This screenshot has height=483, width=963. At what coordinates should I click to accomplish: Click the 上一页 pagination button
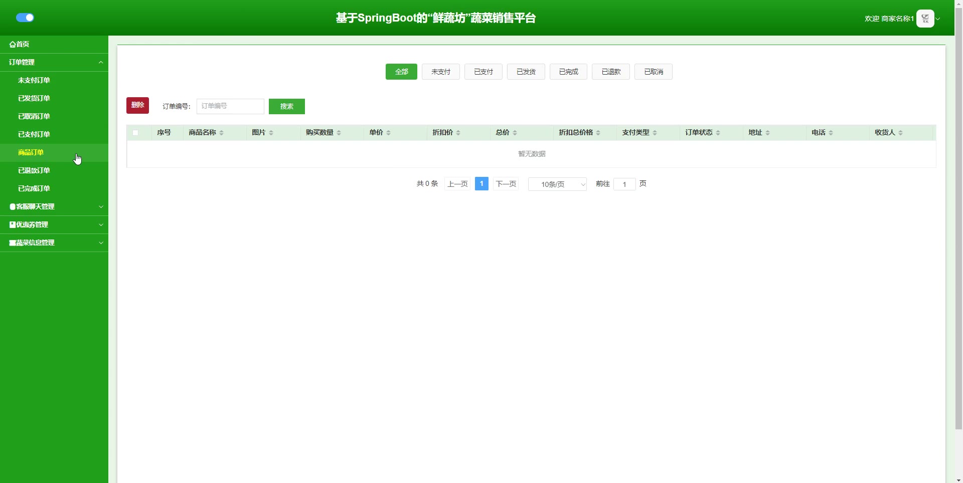(457, 184)
